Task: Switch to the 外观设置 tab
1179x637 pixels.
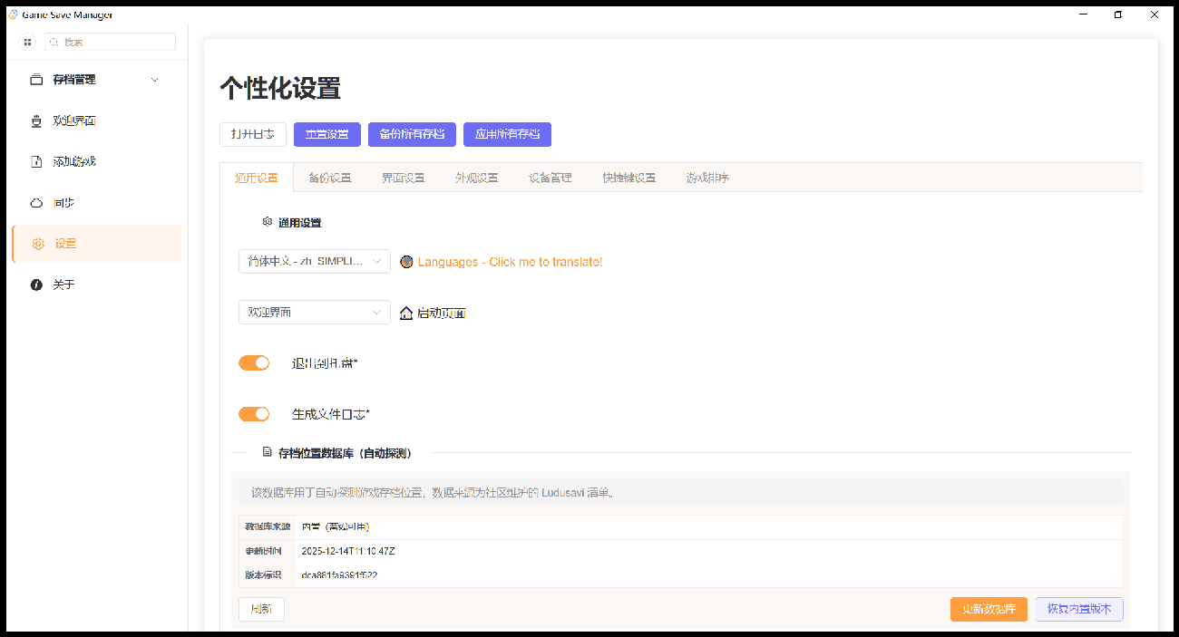Action: pos(477,178)
